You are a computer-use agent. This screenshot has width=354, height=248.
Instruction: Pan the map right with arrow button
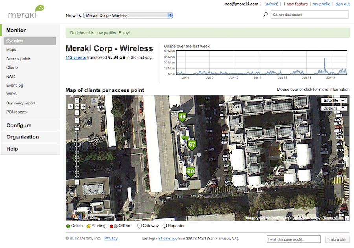(x=83, y=106)
